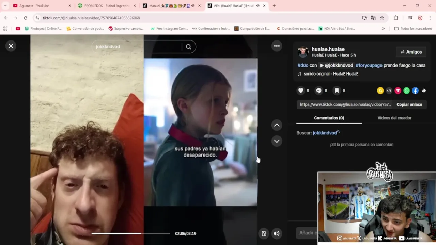This screenshot has width=436, height=245.
Task: Open the apps grid in bookmarks bar
Action: (5, 29)
